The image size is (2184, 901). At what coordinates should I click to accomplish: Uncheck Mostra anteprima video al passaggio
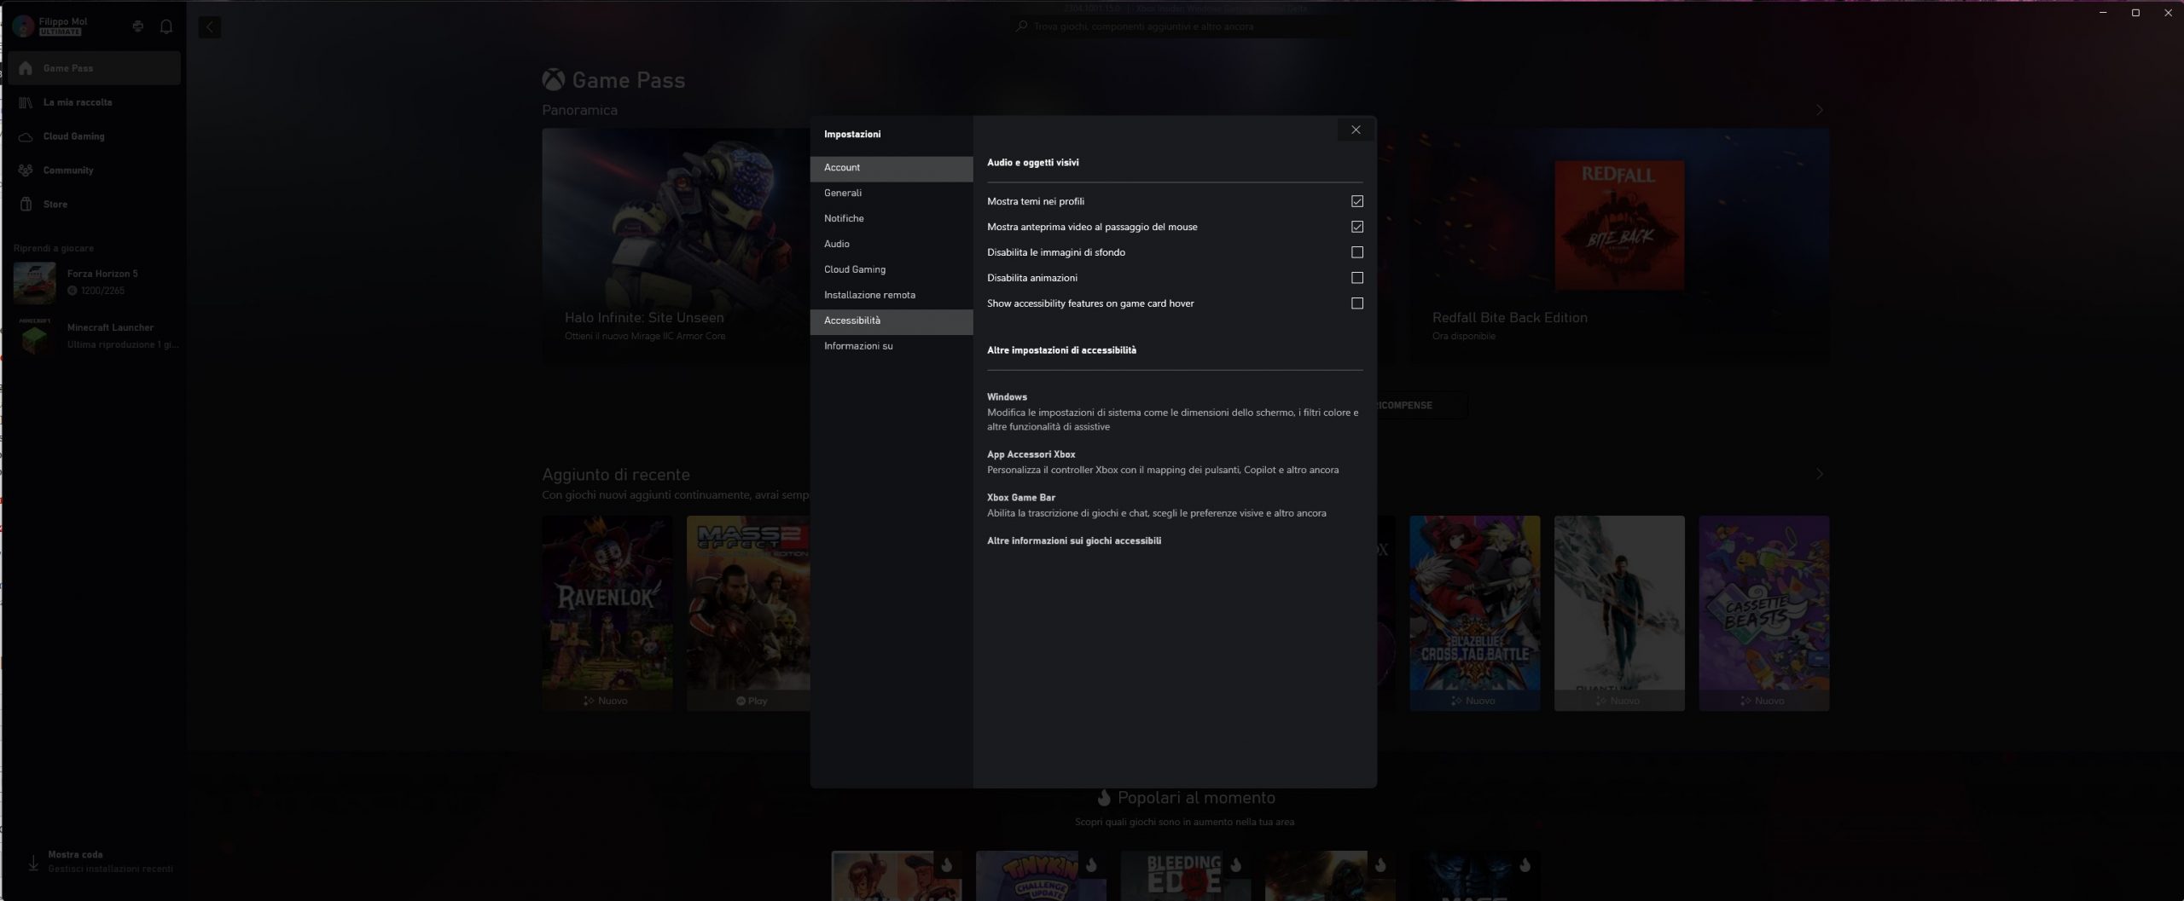pyautogui.click(x=1357, y=227)
